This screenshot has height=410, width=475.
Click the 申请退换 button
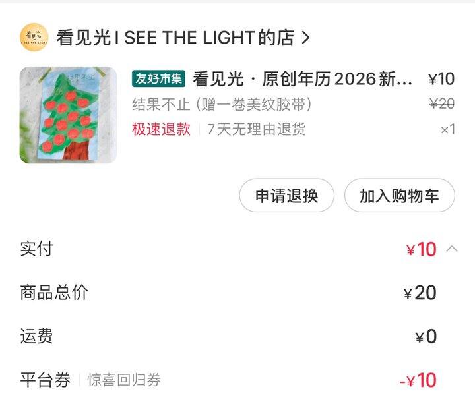287,195
